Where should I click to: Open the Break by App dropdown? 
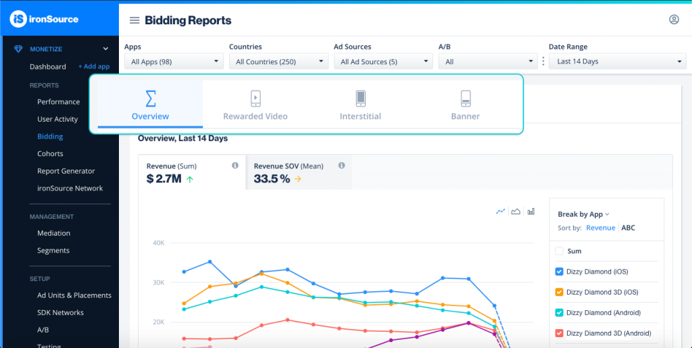coord(583,214)
